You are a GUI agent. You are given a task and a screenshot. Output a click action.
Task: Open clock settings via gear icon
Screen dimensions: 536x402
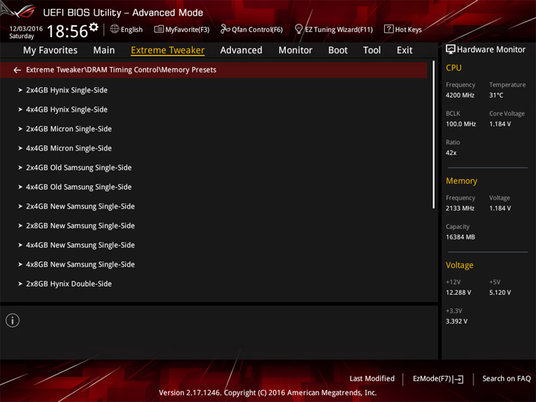[x=94, y=27]
